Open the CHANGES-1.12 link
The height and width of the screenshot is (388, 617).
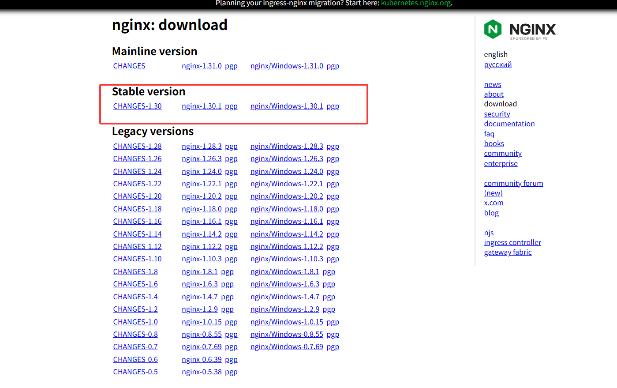point(137,246)
